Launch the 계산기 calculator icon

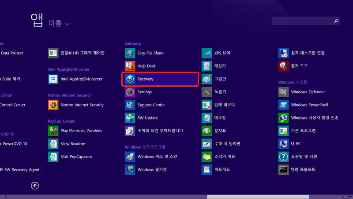click(207, 66)
